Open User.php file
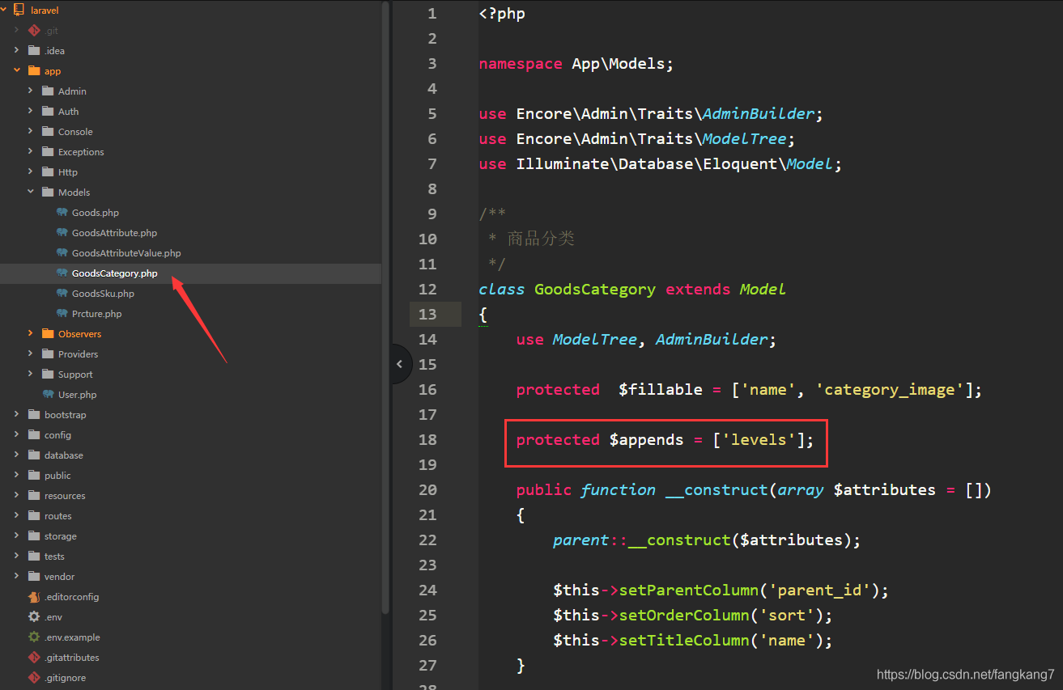 click(78, 395)
